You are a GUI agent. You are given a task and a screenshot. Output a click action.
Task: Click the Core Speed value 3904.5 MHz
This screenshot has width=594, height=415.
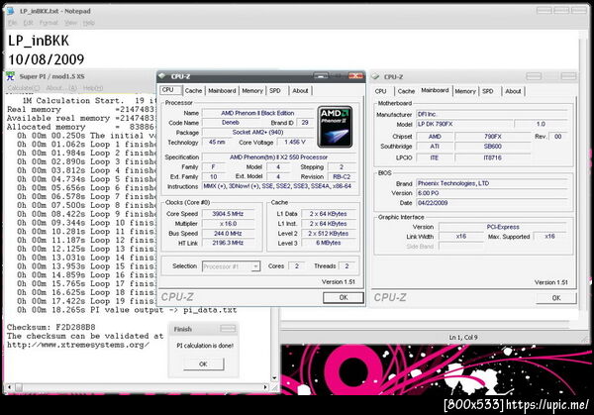pos(228,214)
